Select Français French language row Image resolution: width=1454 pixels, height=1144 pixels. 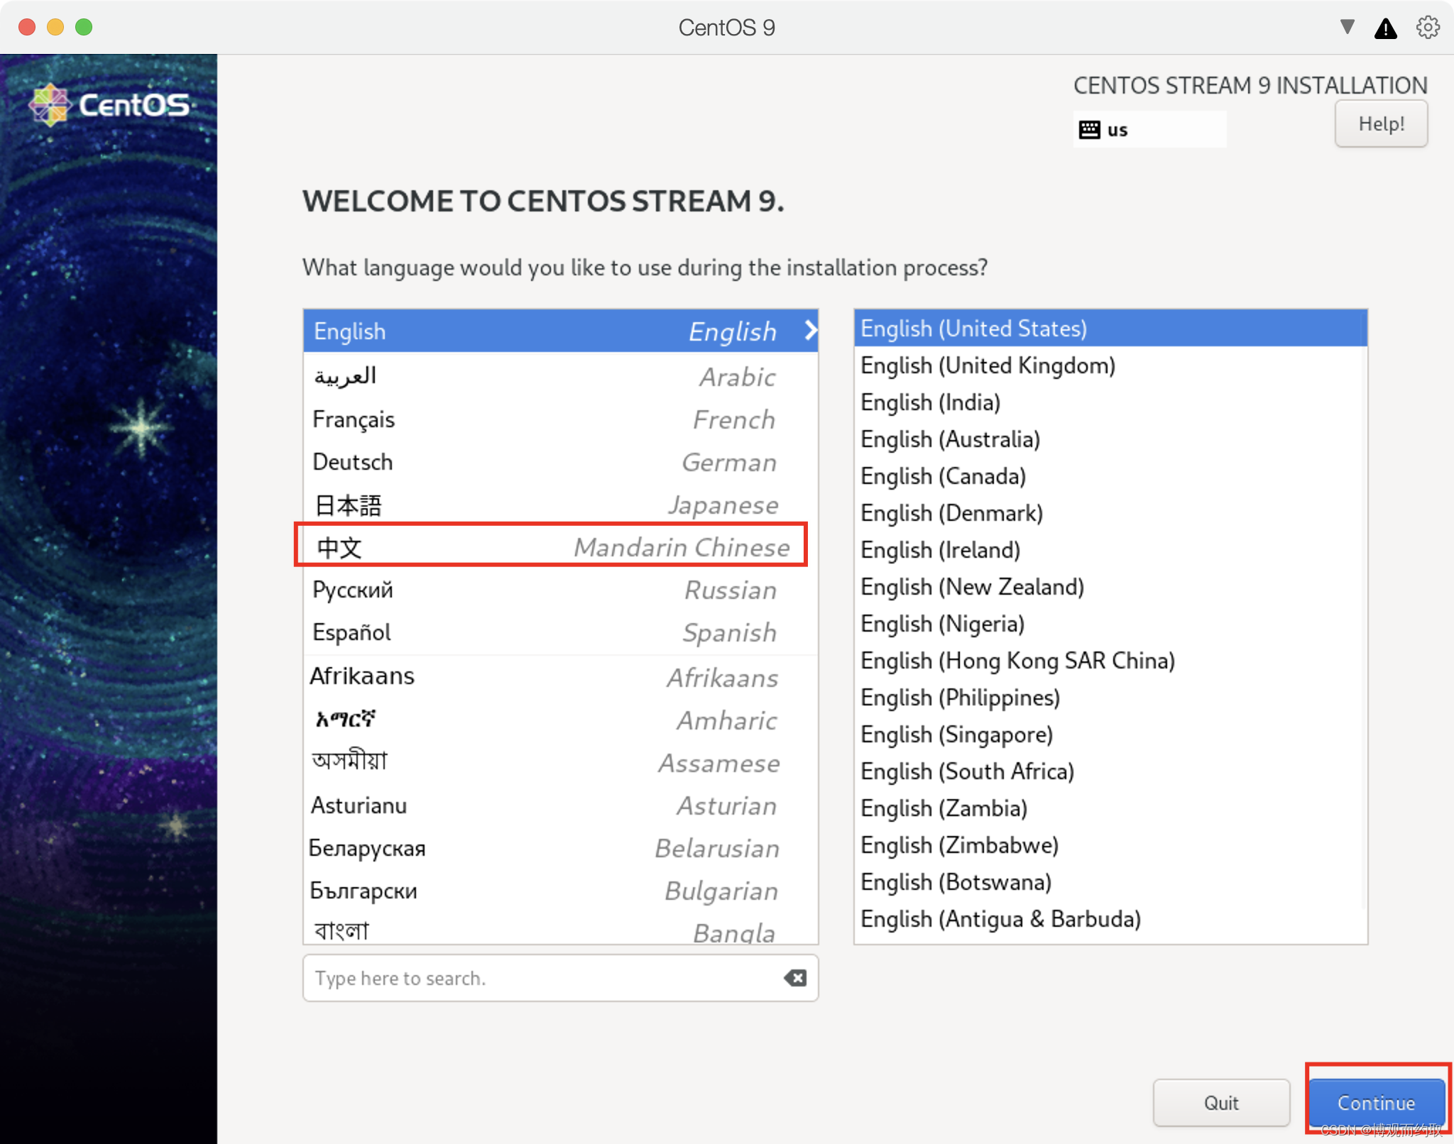pos(560,419)
